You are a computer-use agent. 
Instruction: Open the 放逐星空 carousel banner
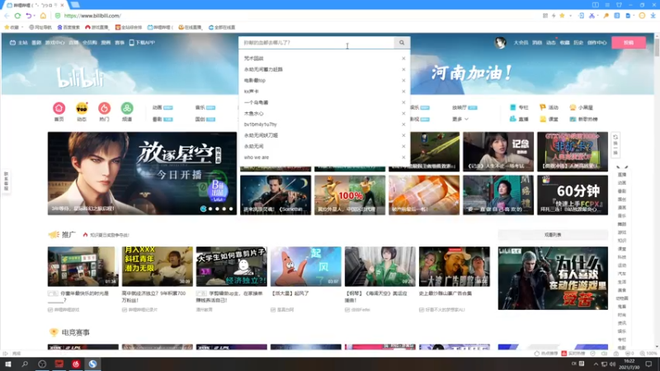(142, 173)
